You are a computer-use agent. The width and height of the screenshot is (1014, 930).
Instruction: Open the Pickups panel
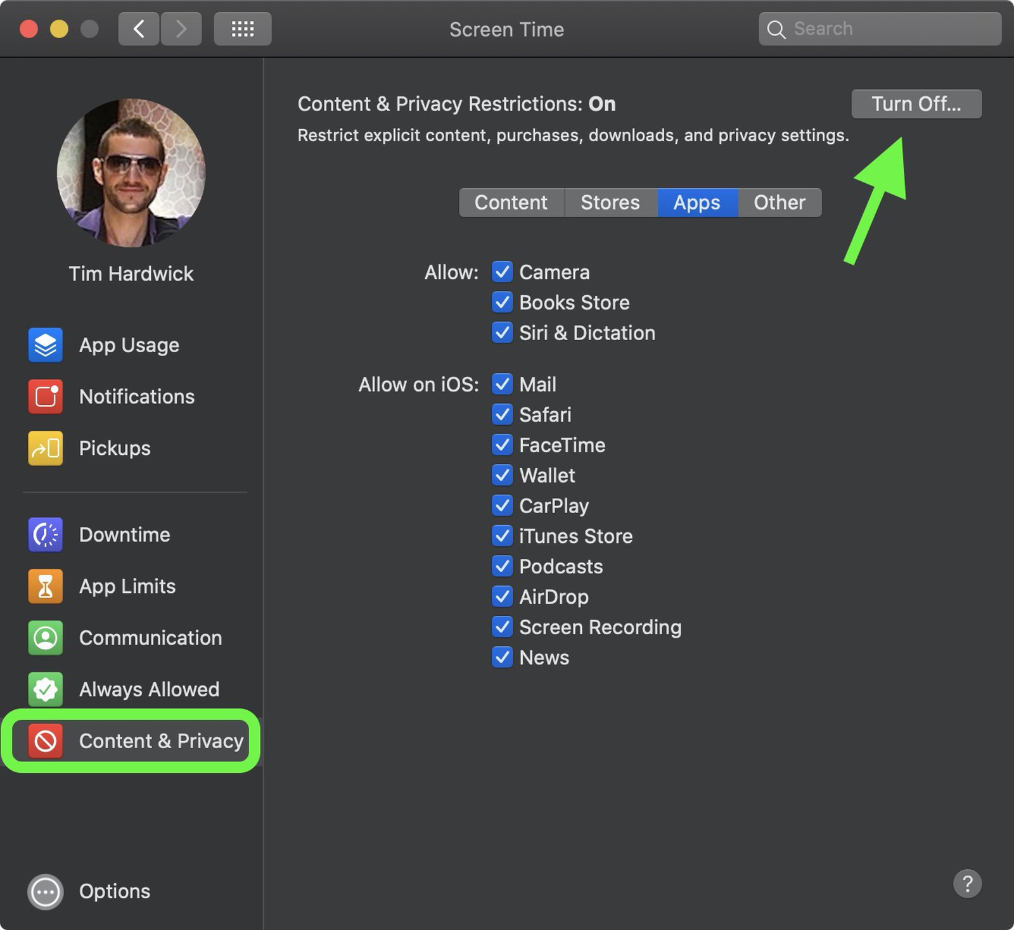45,448
